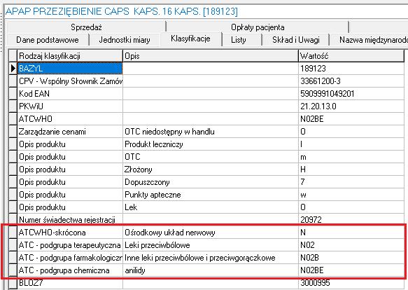
Task: Click row selector next to ATCWHO-skrócona
Action: coord(13,233)
